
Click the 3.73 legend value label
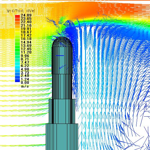click(x=25, y=72)
